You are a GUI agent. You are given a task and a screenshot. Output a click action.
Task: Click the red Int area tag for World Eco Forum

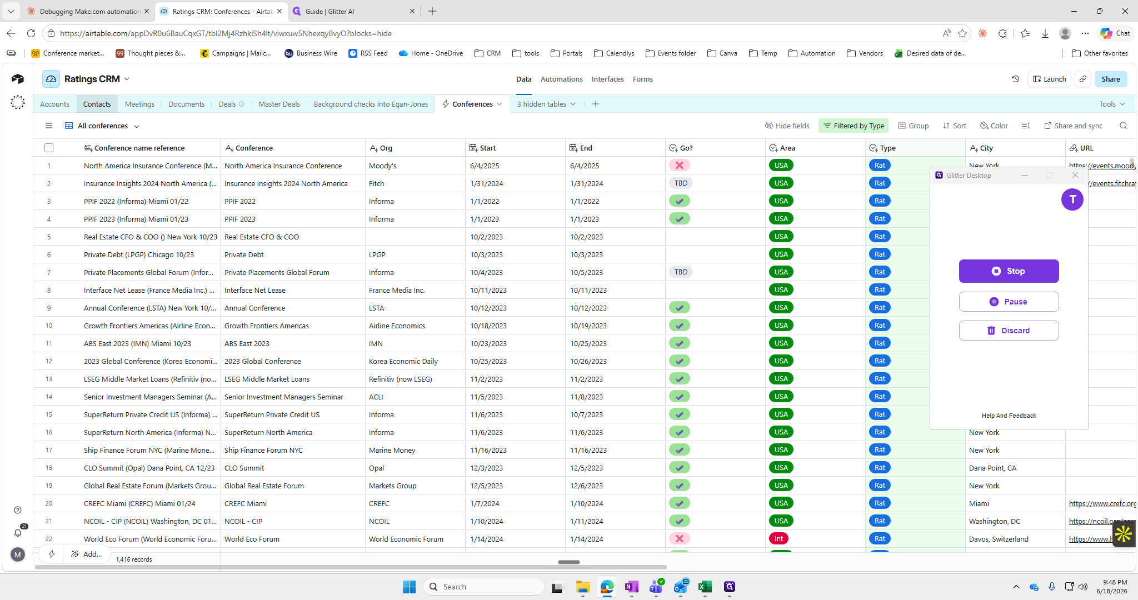[x=778, y=539]
